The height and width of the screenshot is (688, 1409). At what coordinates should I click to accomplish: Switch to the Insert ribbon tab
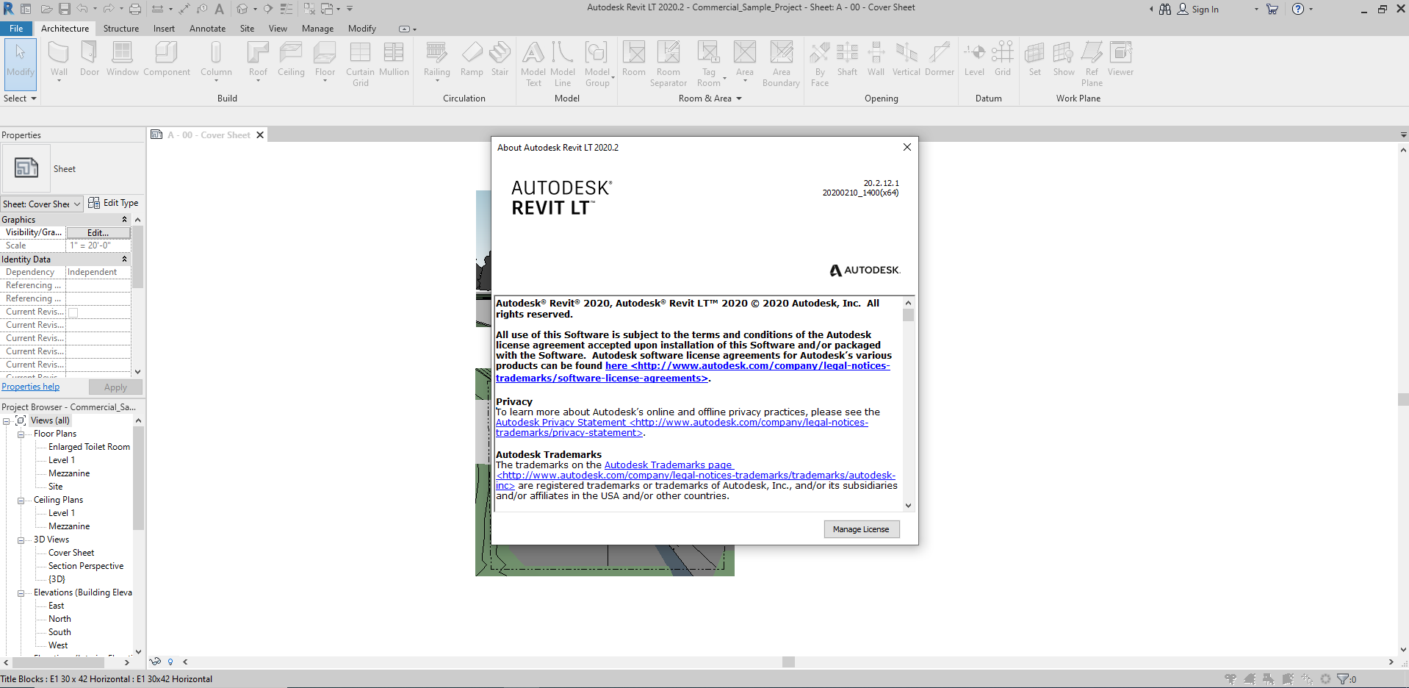coord(164,29)
